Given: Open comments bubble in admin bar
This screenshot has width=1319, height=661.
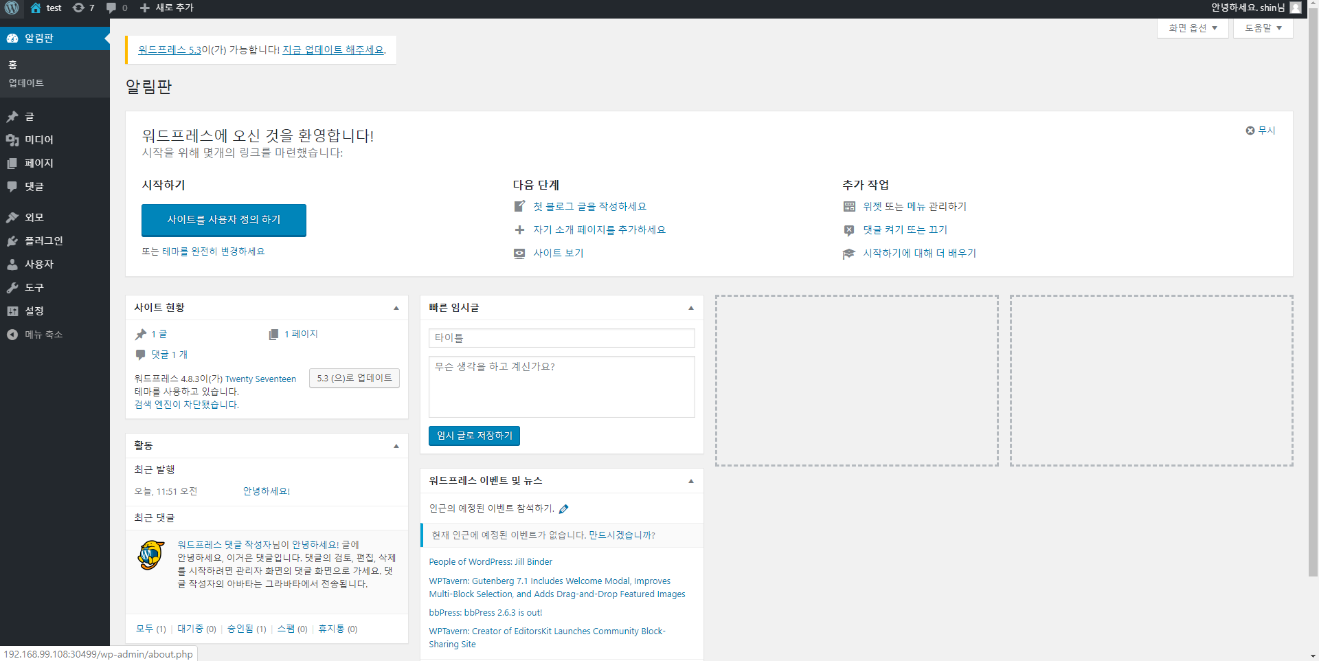Looking at the screenshot, I should pyautogui.click(x=117, y=8).
